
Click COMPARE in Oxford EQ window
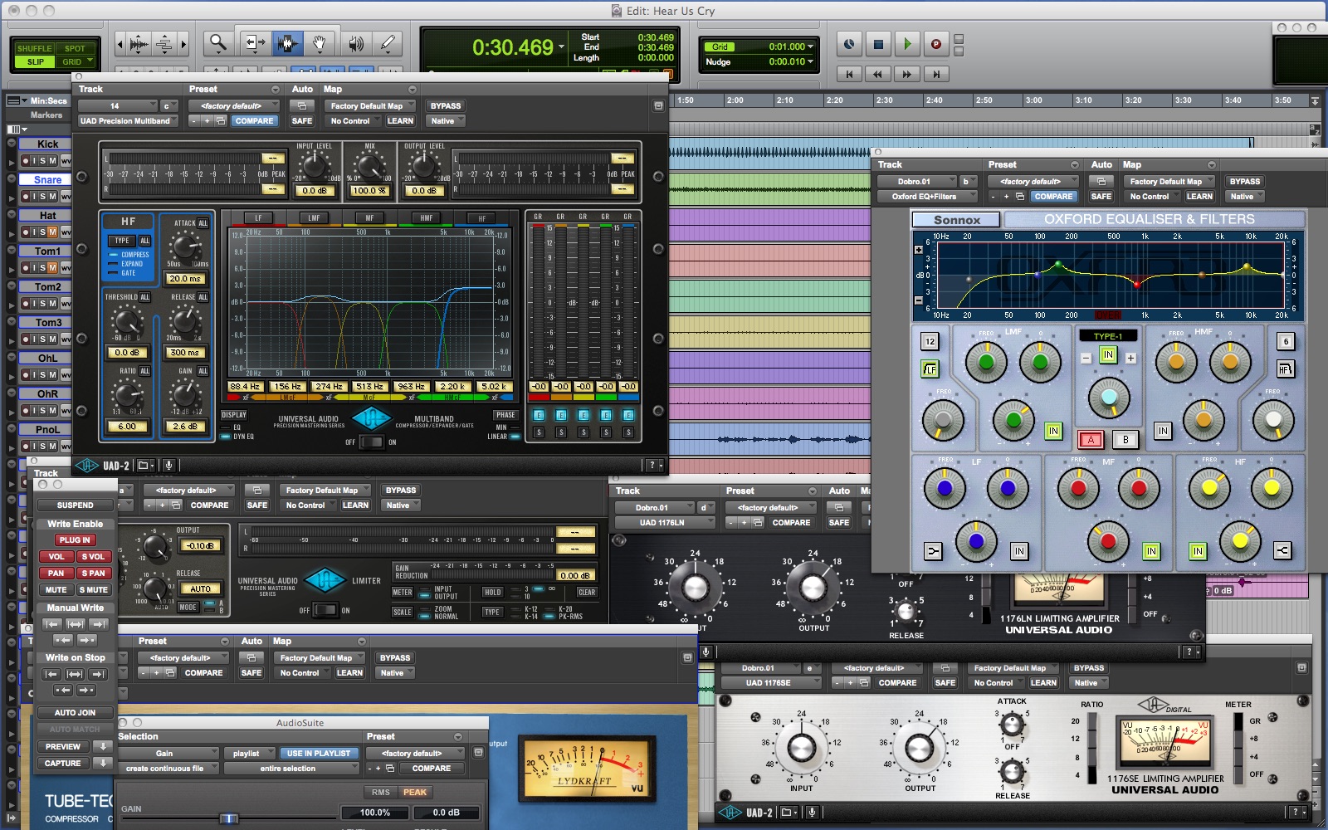[x=1053, y=196]
